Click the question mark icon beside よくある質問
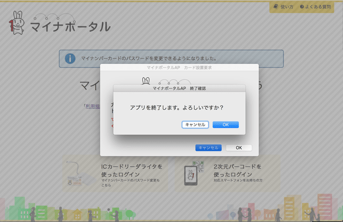The image size is (343, 222). point(302,7)
